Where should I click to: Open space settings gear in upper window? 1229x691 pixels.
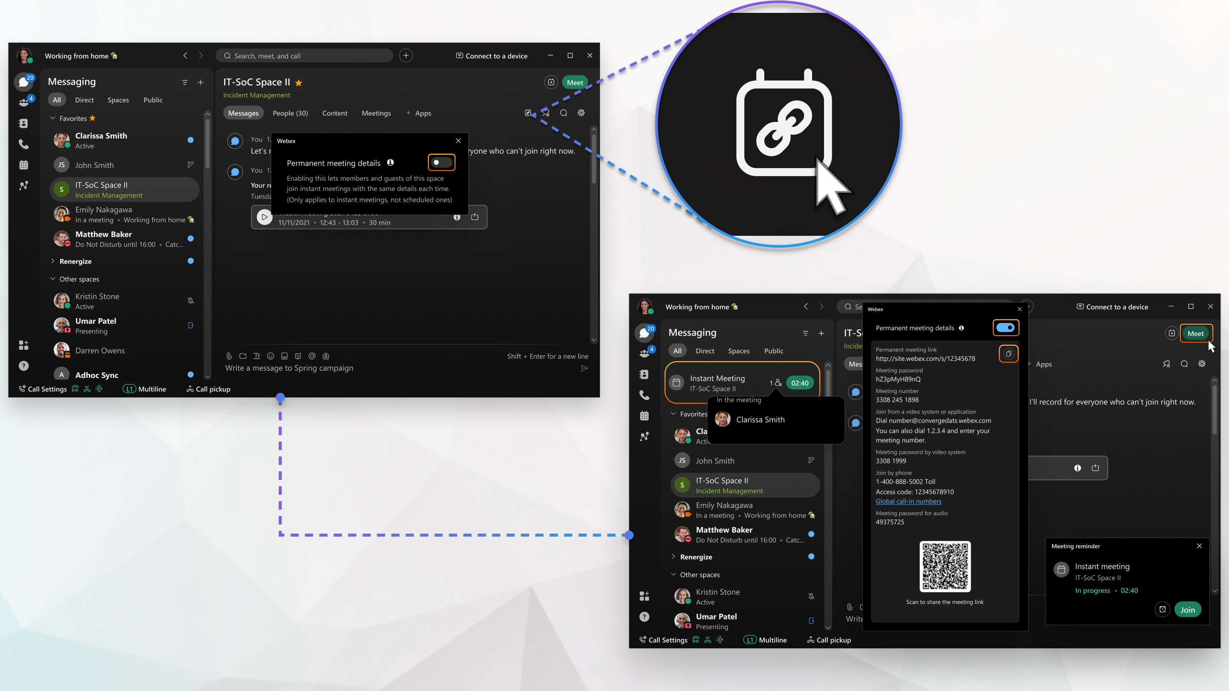(581, 113)
